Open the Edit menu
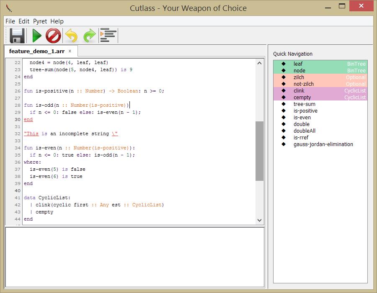 [x=24, y=21]
